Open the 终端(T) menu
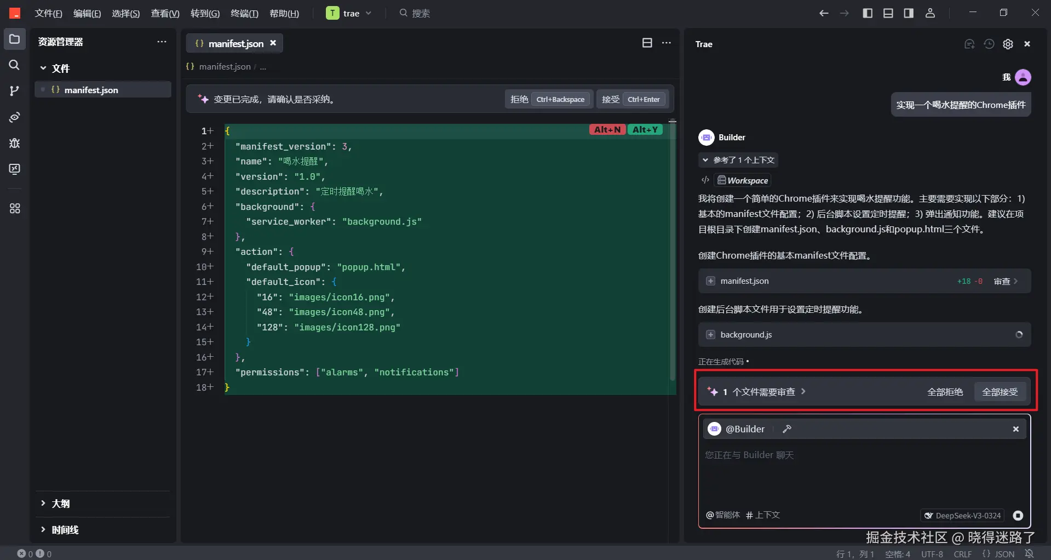Image resolution: width=1051 pixels, height=560 pixels. [x=244, y=13]
